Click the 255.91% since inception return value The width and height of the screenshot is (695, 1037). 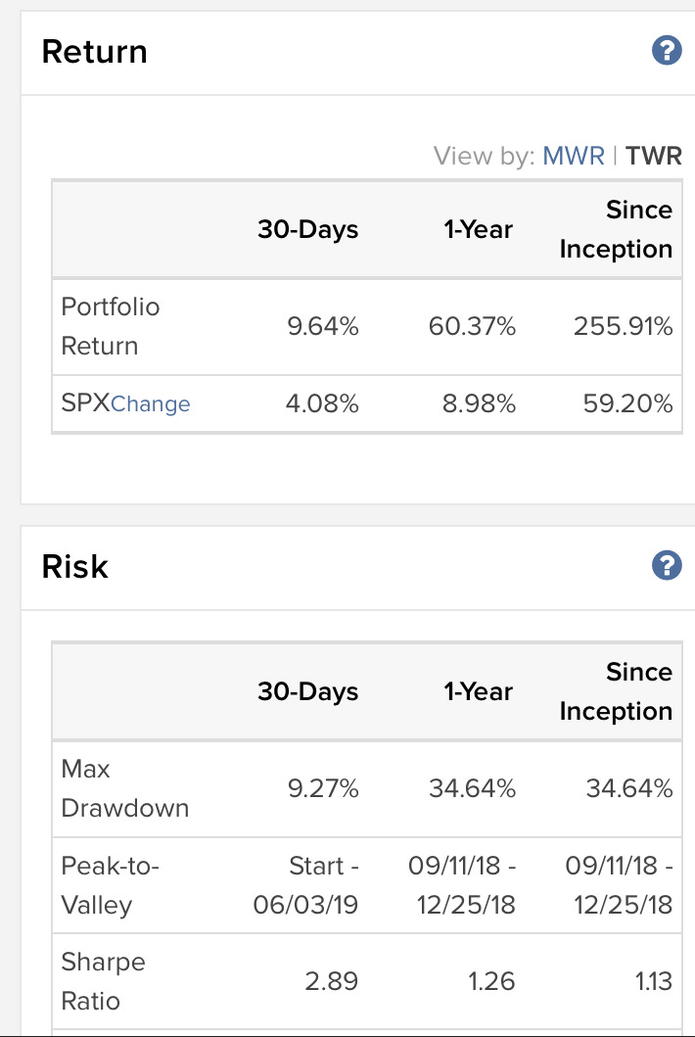(x=623, y=326)
